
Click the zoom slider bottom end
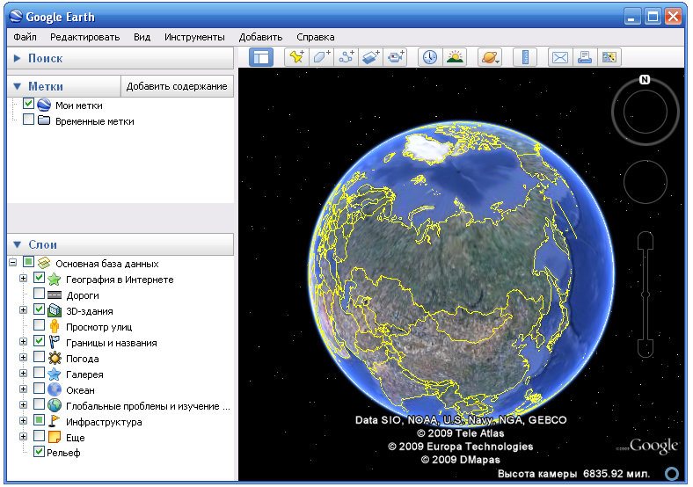[646, 349]
